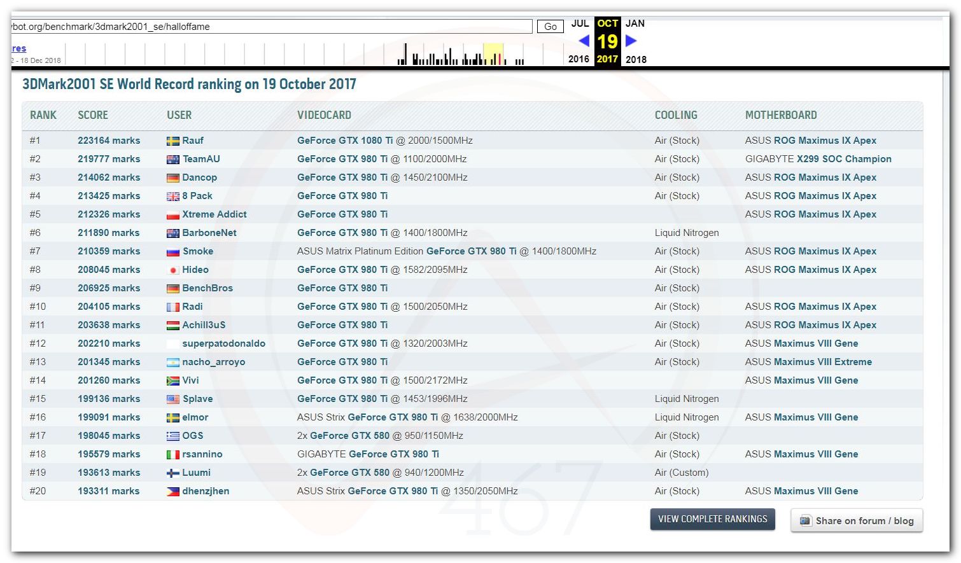Open GeForce GTX 580 link in Luumi row

(349, 473)
